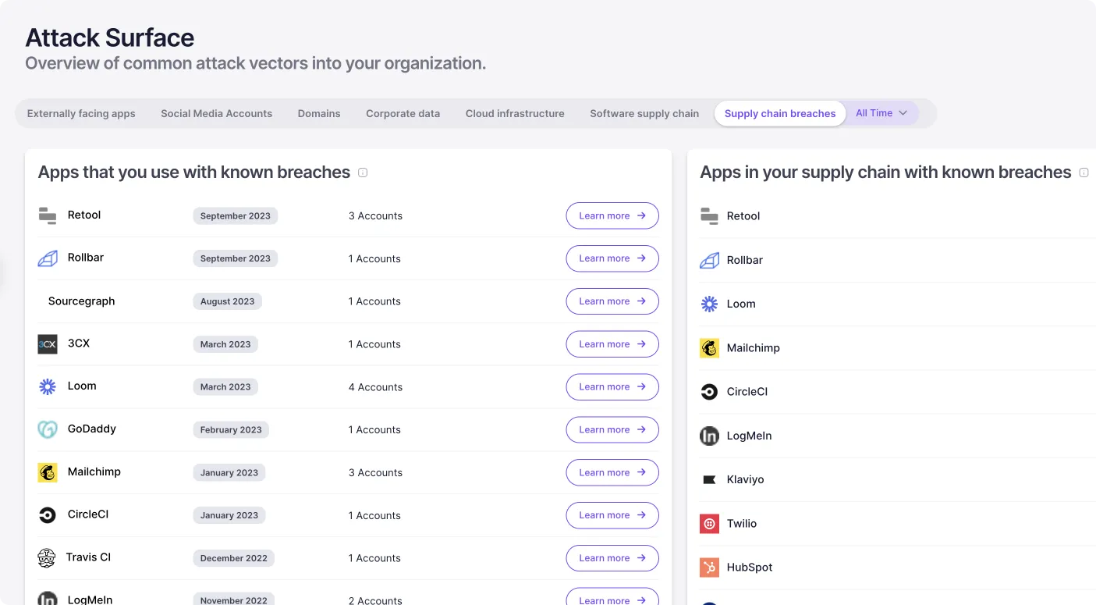
Task: Click the Twilio icon
Action: (709, 523)
